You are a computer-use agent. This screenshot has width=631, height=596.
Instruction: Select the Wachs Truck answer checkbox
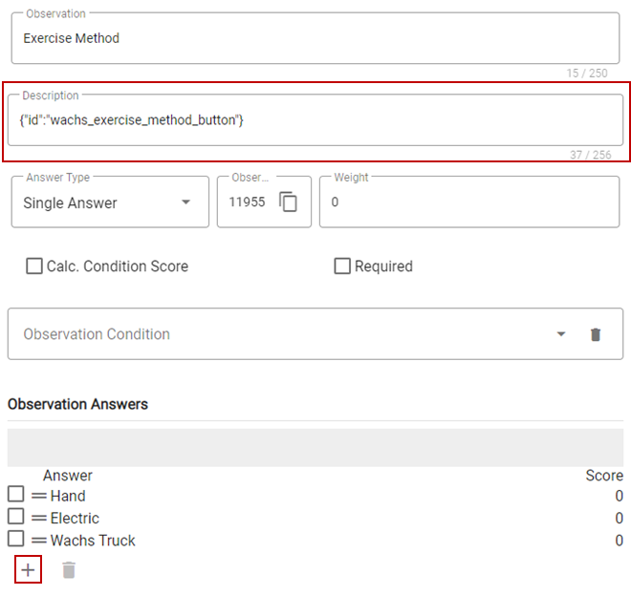[x=15, y=538]
